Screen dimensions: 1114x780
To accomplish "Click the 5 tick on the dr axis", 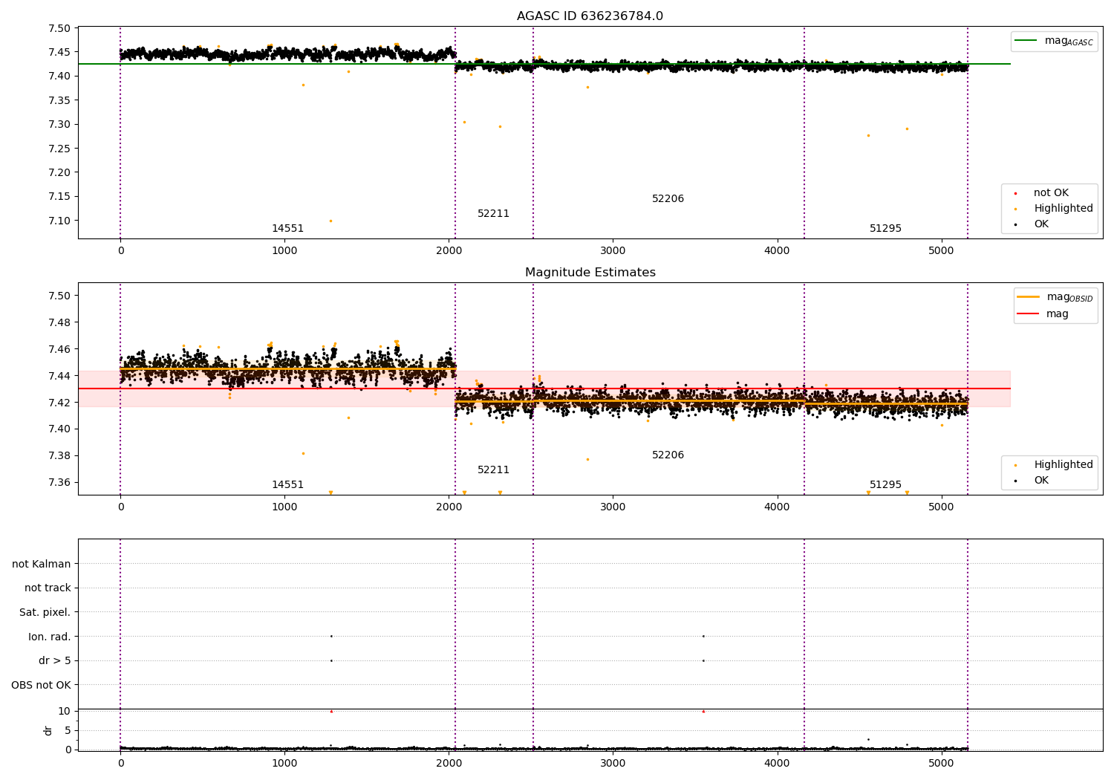I will (x=68, y=730).
